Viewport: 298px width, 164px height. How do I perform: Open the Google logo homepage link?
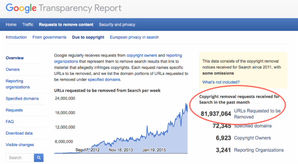pos(21,8)
